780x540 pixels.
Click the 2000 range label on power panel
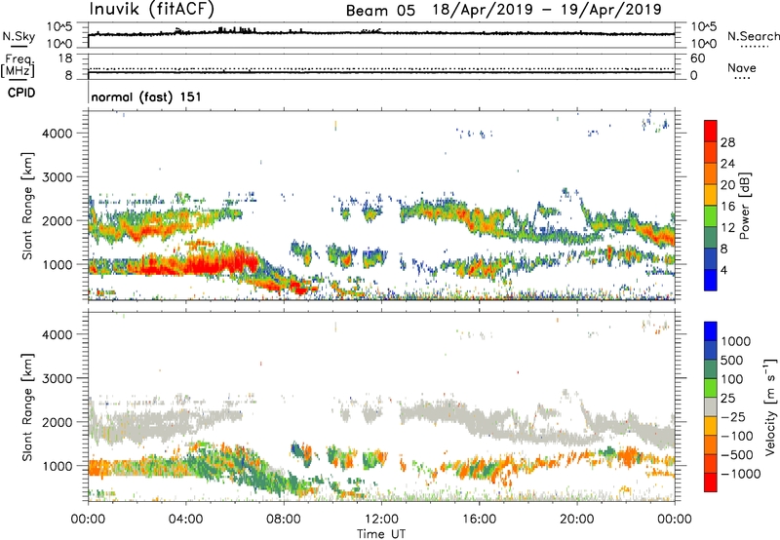click(x=57, y=220)
